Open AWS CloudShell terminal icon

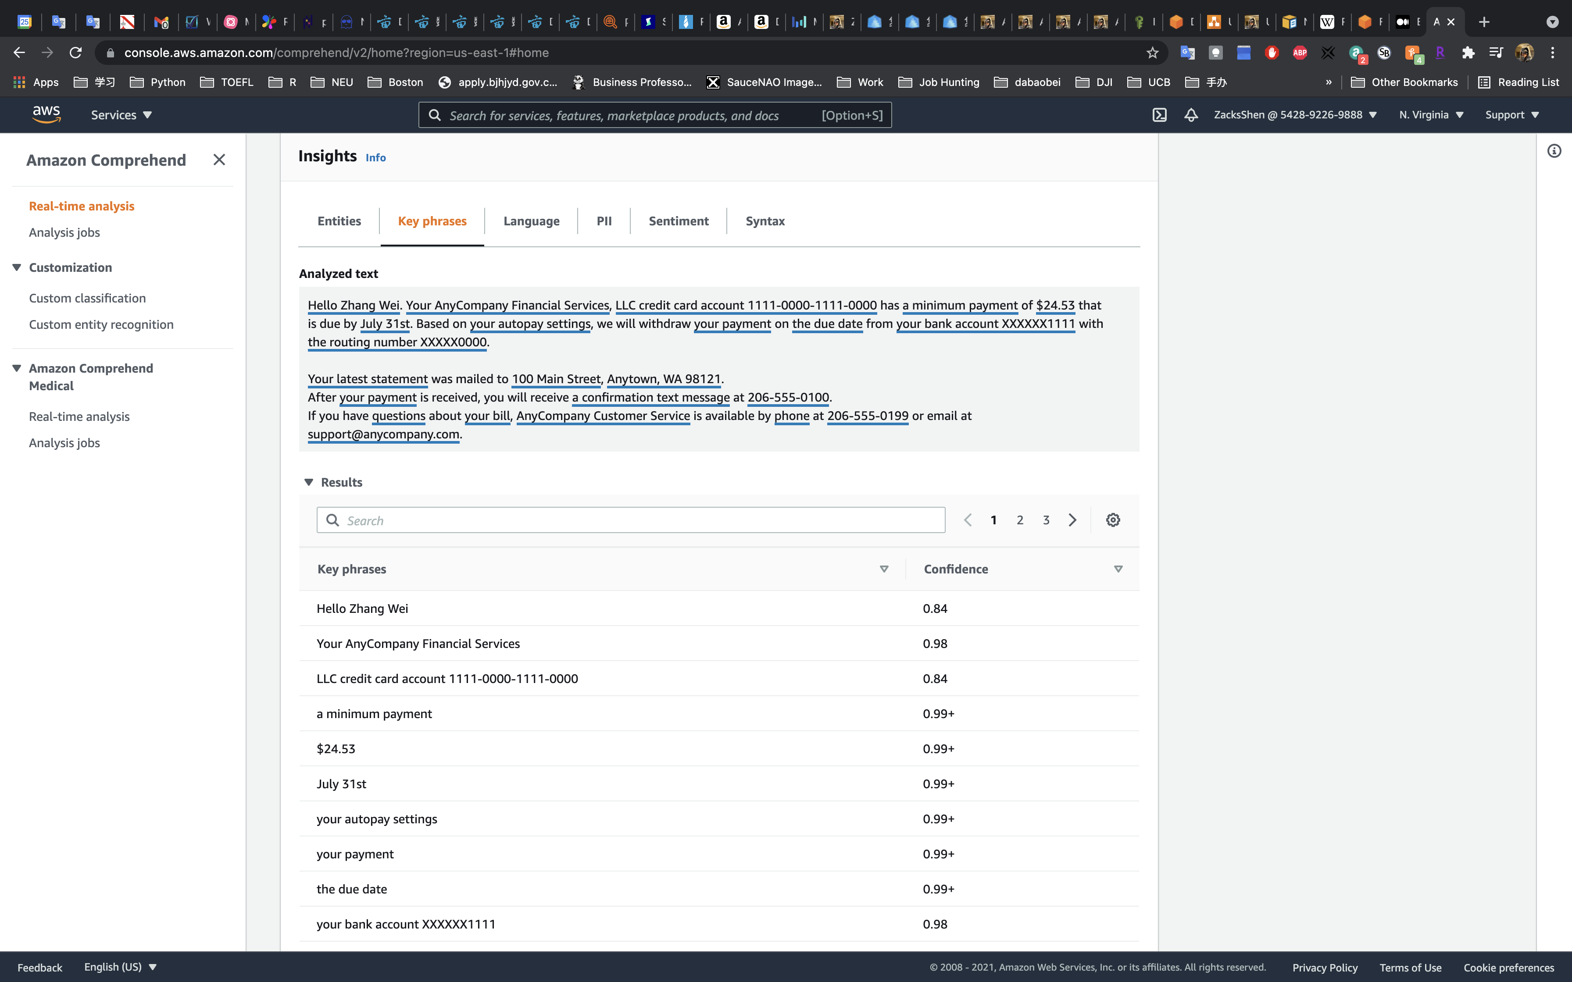coord(1160,115)
